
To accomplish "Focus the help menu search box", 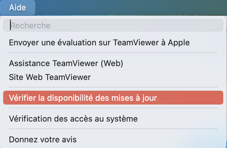I will 113,25.
